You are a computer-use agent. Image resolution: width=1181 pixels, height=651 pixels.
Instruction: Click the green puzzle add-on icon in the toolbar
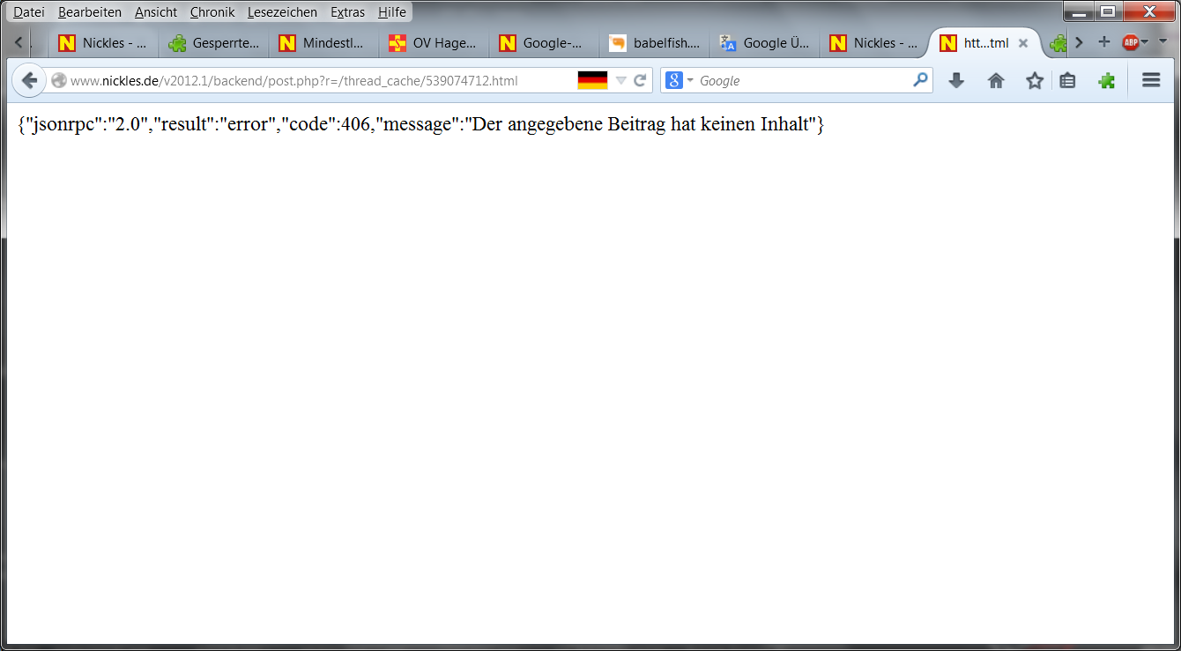[1106, 81]
